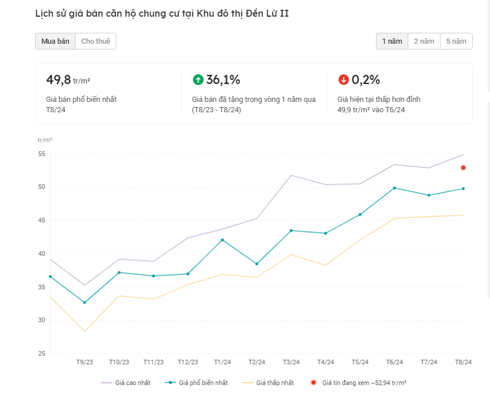
Task: Click the purple 'Giá cao nhất' legend line
Action: tap(106, 383)
